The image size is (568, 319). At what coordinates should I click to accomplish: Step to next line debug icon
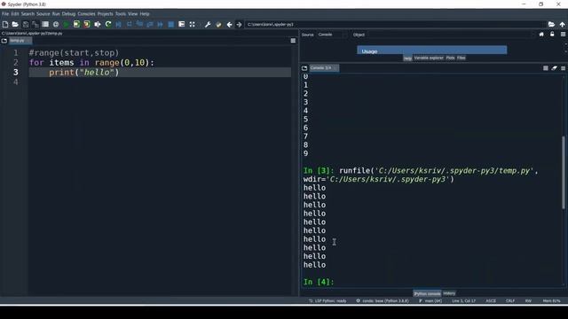click(129, 24)
